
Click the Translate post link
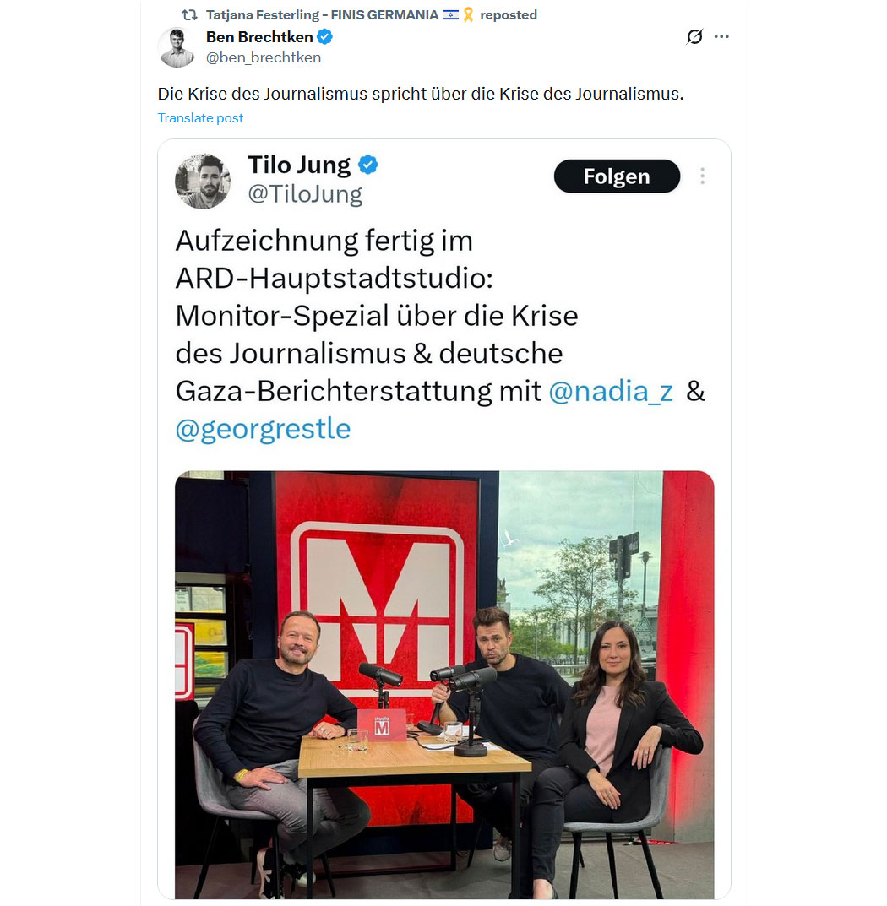(x=200, y=118)
